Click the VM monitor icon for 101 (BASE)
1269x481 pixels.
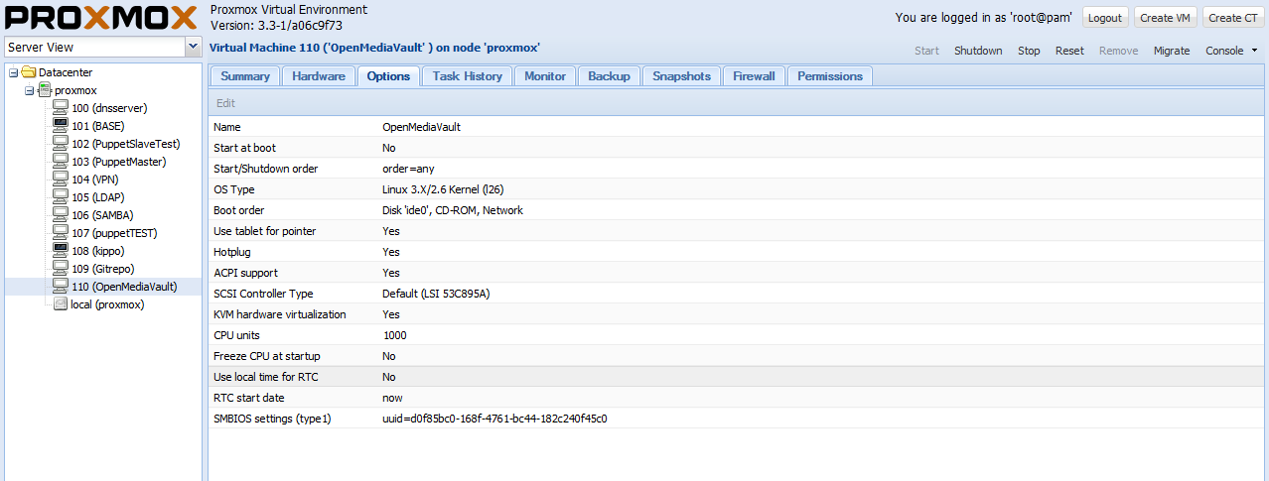pos(61,126)
